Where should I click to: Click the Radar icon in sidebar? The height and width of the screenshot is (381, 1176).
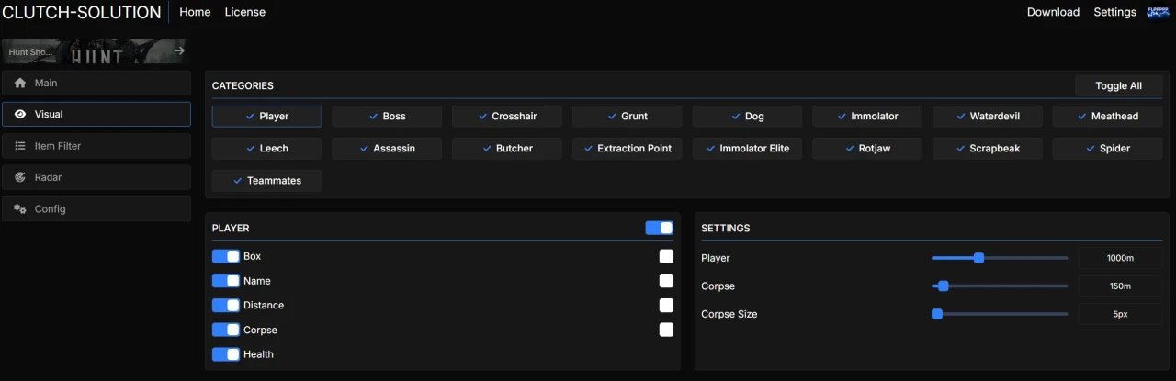[x=20, y=177]
